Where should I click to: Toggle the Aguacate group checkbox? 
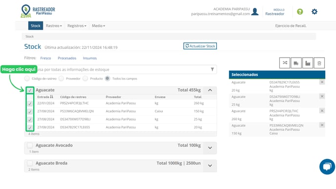pos(30,90)
